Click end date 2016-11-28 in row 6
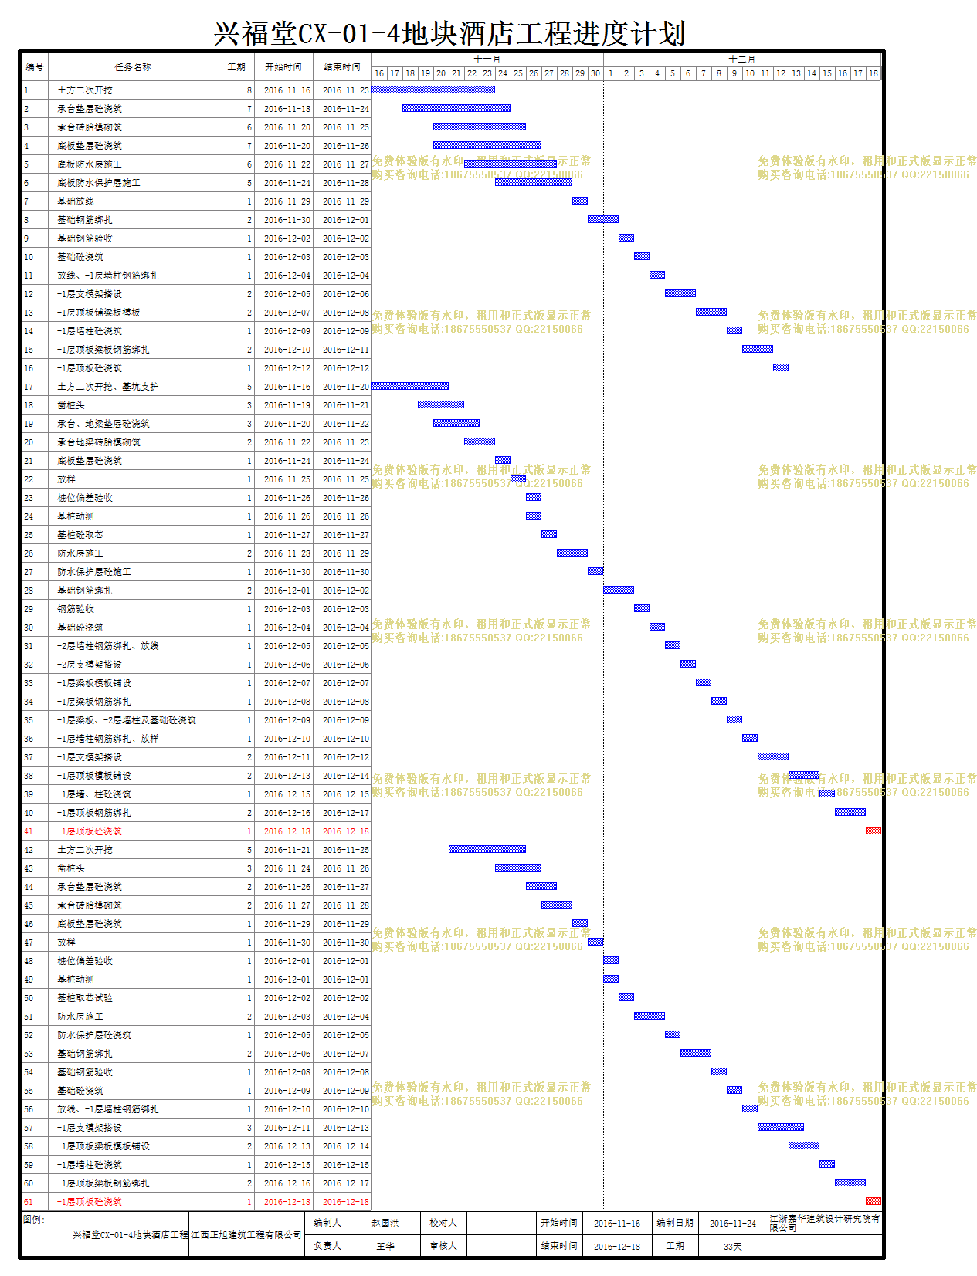Viewport: 977px width, 1276px height. coord(346,183)
